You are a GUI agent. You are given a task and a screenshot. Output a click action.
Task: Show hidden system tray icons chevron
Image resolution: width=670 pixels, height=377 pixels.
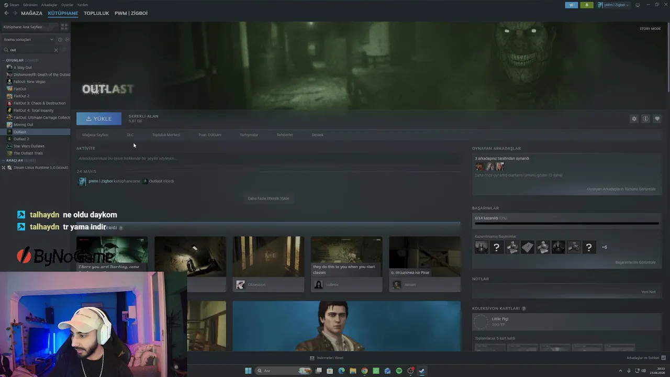[620, 371]
